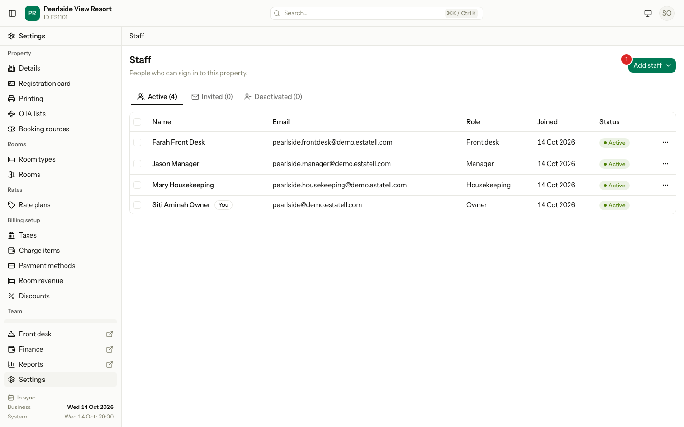Viewport: 684px width, 427px height.
Task: Check the box for Jason Manager
Action: point(137,164)
